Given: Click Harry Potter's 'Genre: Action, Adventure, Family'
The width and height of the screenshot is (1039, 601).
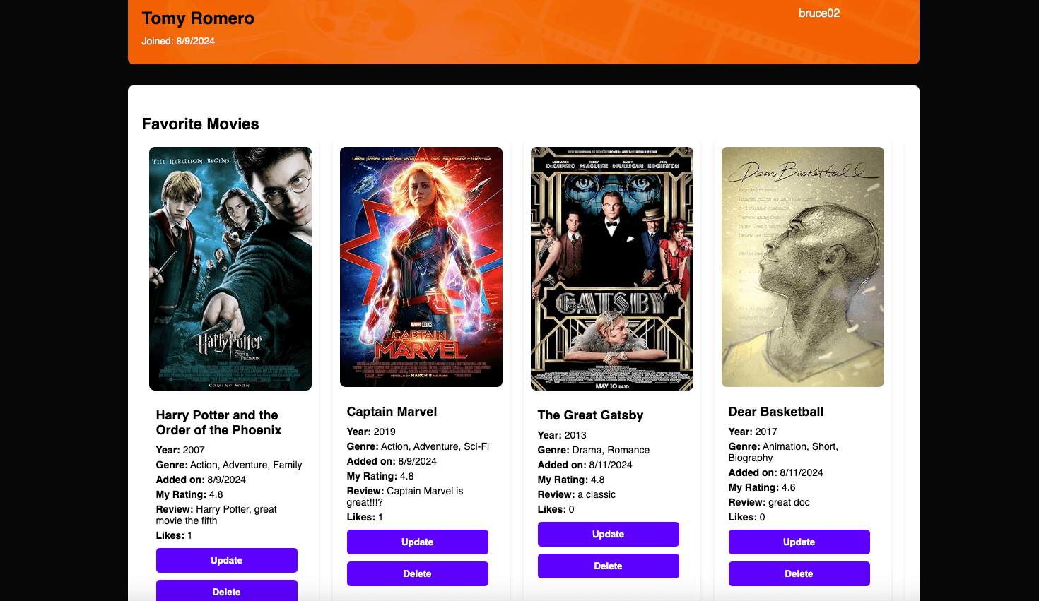Looking at the screenshot, I should tap(229, 465).
